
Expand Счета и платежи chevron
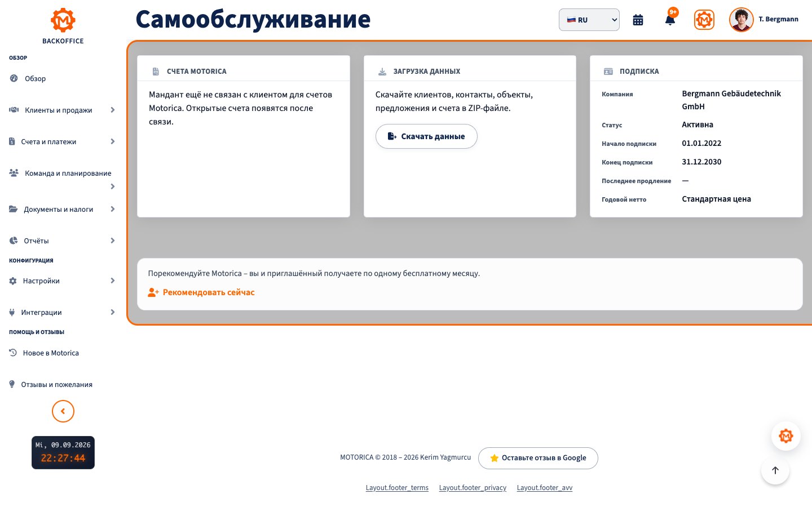113,141
